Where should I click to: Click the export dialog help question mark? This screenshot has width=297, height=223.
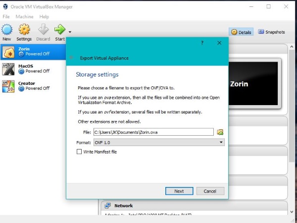(202, 43)
